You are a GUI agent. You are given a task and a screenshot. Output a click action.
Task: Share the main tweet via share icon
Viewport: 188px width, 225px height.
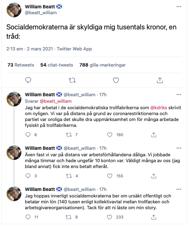coord(160,80)
